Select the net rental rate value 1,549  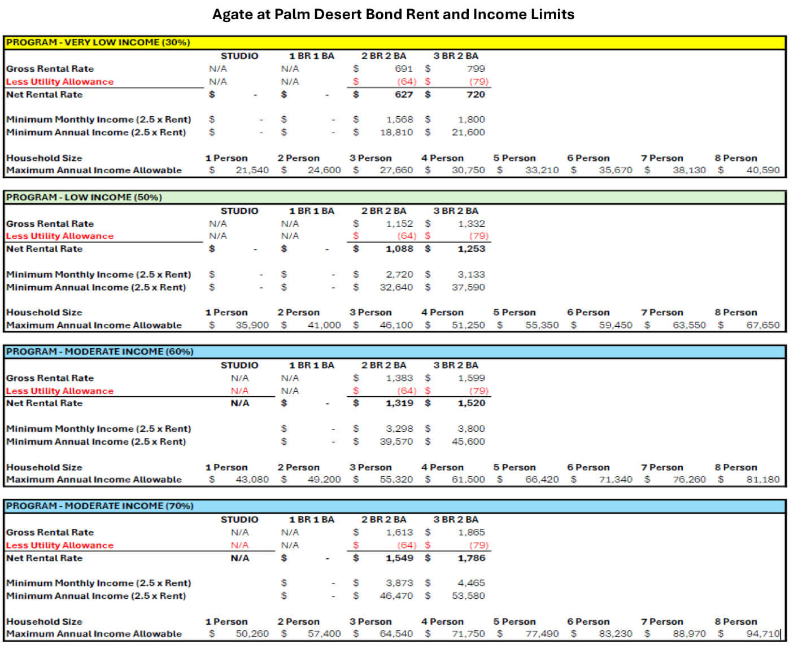(x=399, y=558)
